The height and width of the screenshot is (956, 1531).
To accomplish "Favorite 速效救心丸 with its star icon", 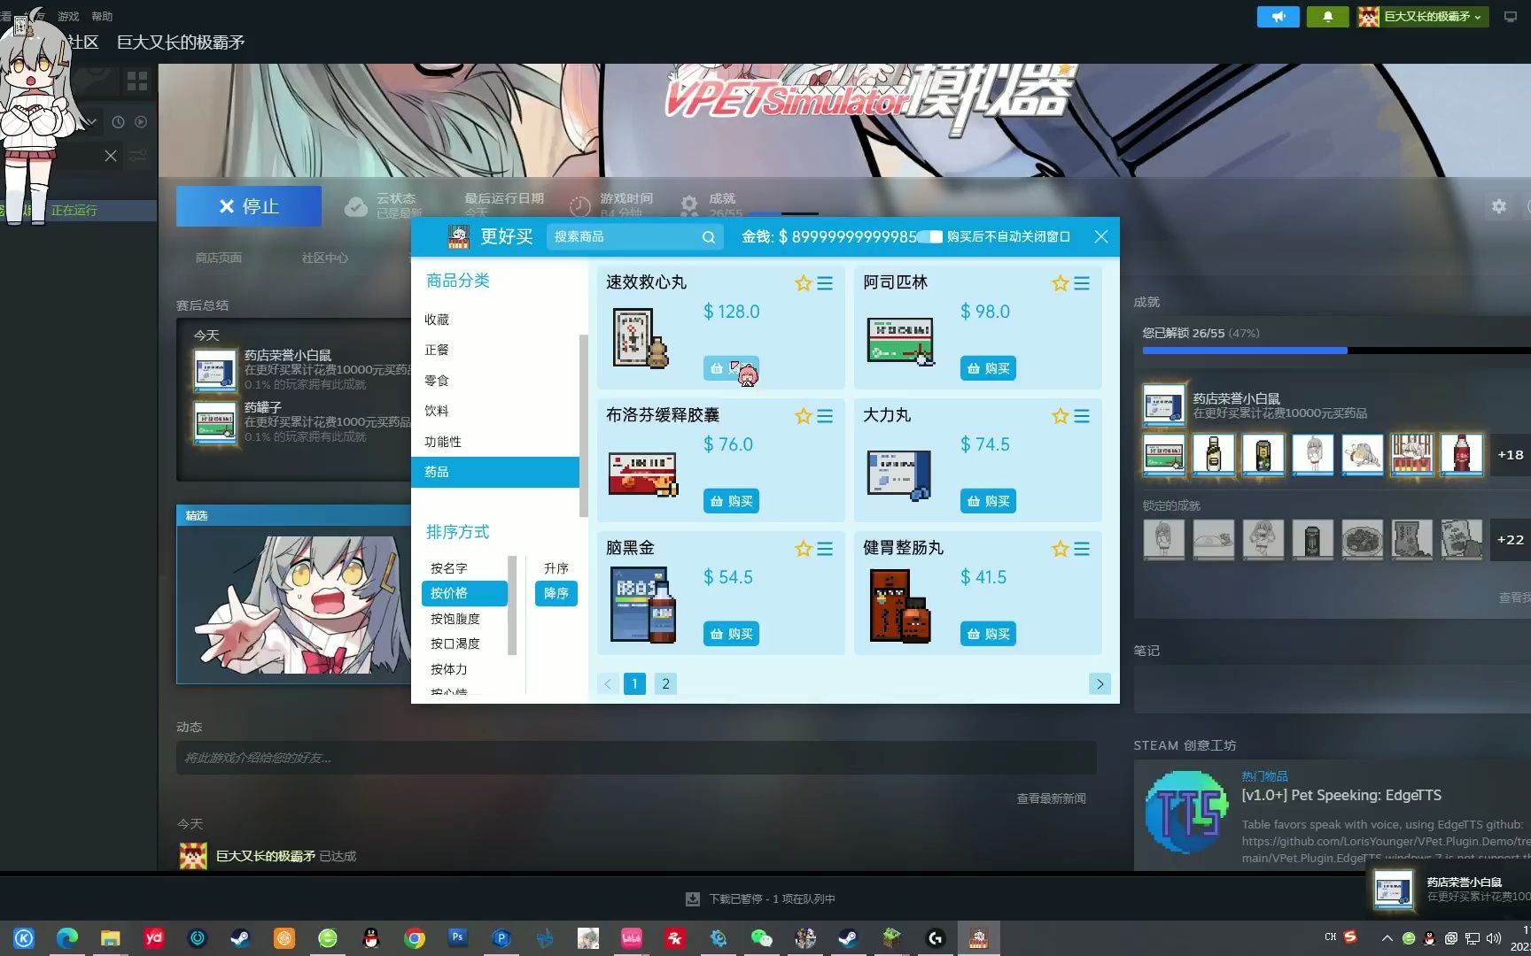I will coord(803,283).
